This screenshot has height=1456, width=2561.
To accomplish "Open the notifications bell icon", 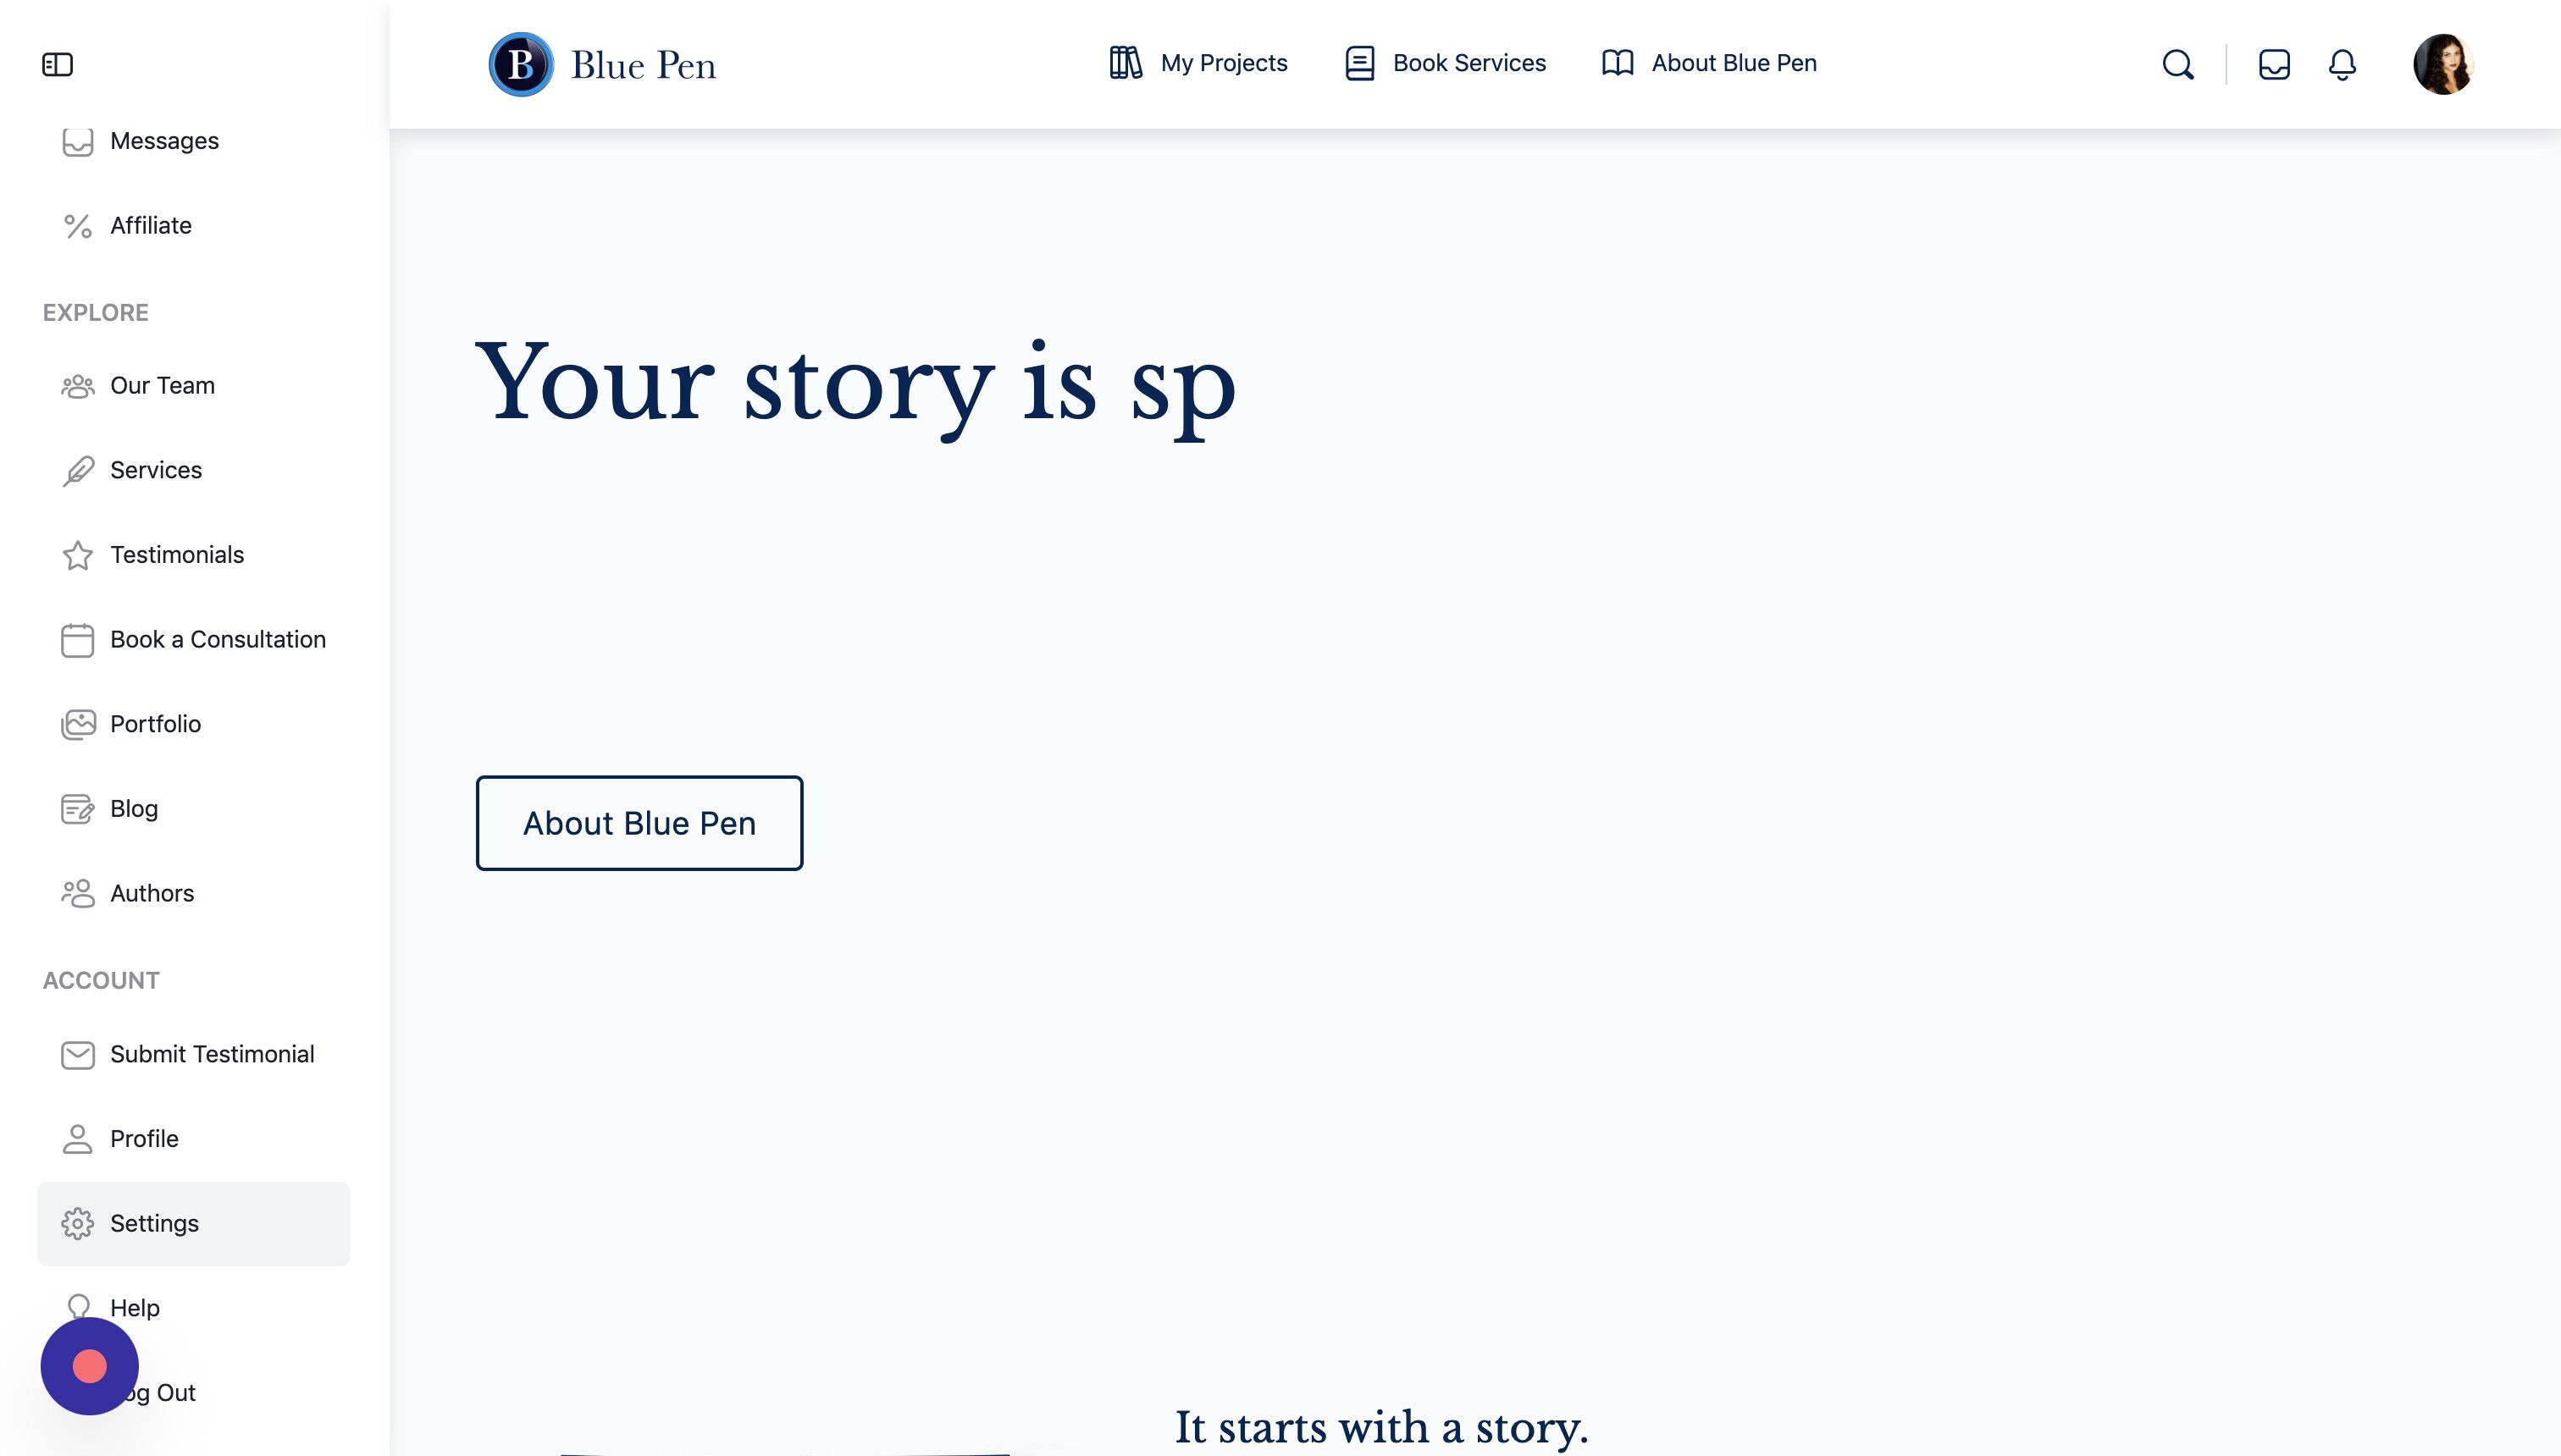I will tap(2342, 65).
